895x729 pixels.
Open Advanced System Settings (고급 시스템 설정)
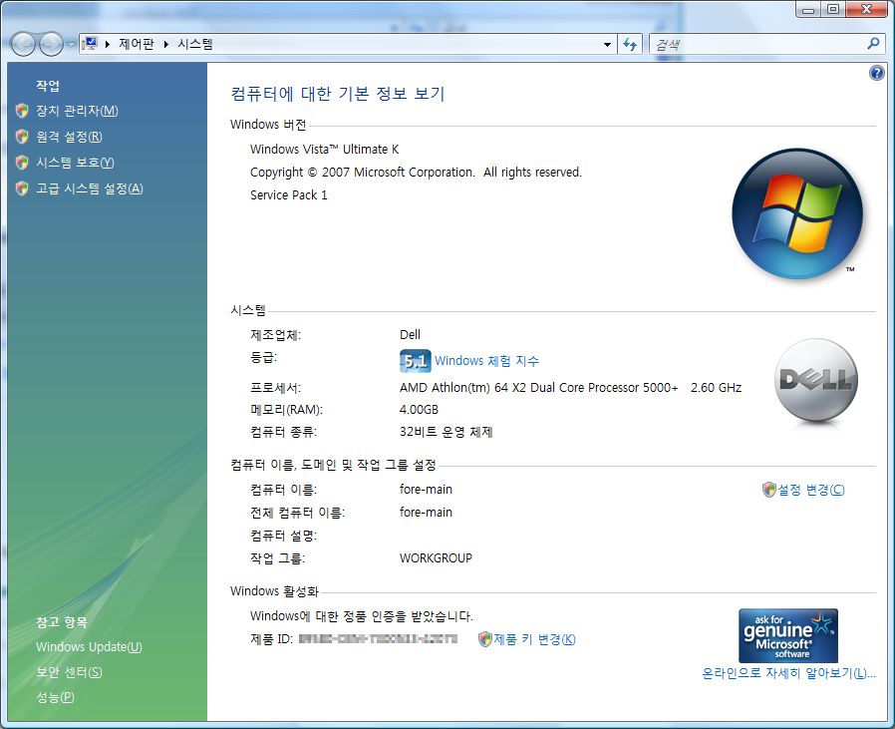pyautogui.click(x=89, y=188)
